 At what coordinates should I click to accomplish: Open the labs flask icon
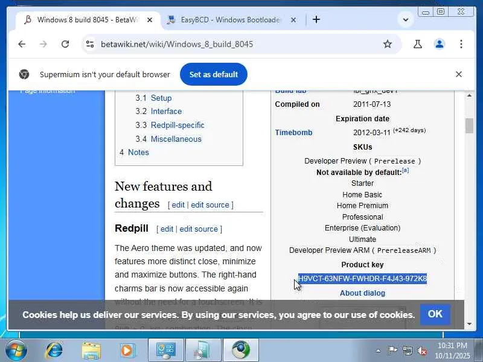coord(417,44)
